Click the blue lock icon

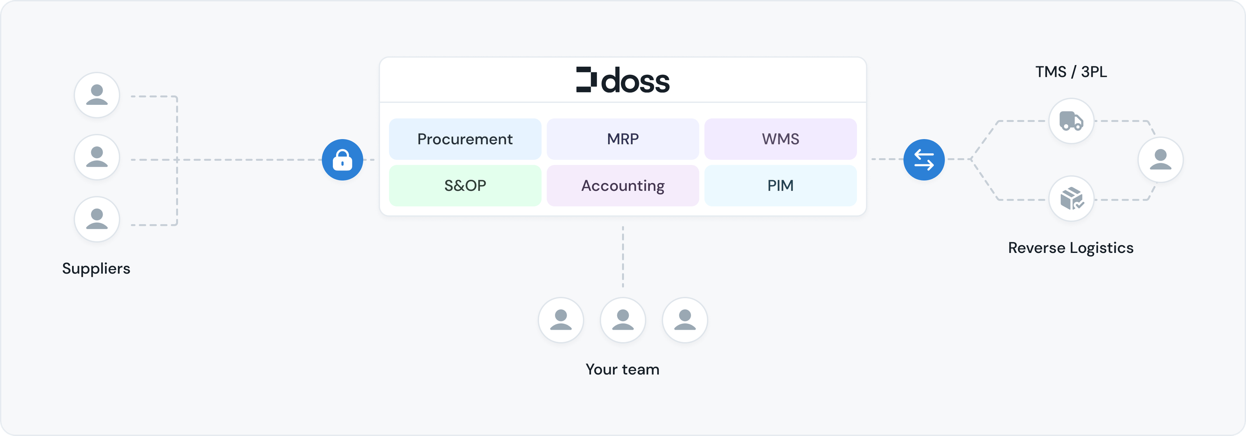[343, 160]
